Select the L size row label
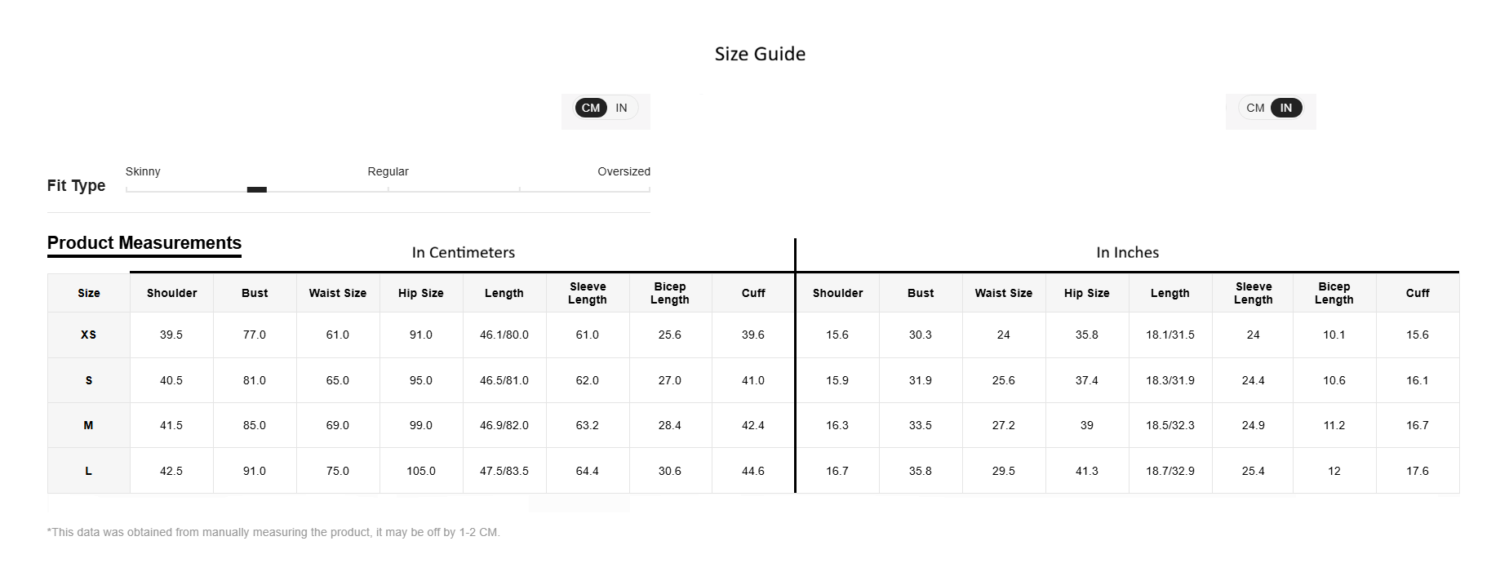1509x572 pixels. point(89,471)
